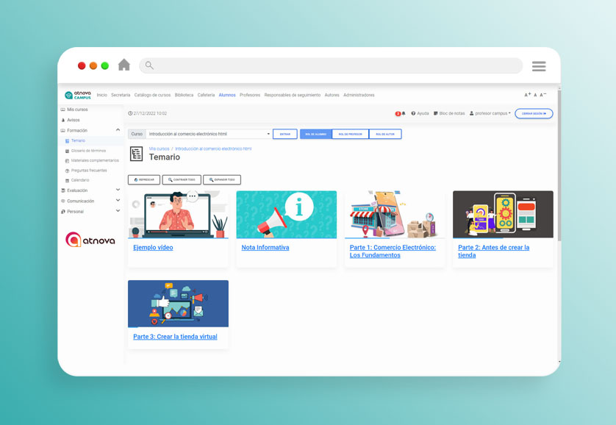Click CONTRAER TODO button
Image resolution: width=616 pixels, height=425 pixels.
pos(182,179)
